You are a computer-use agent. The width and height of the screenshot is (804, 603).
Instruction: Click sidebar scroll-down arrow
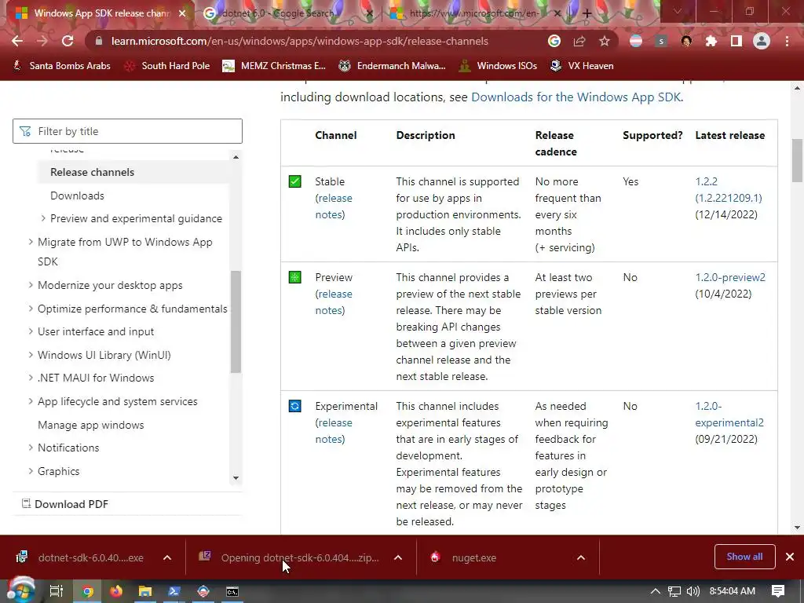(x=236, y=478)
